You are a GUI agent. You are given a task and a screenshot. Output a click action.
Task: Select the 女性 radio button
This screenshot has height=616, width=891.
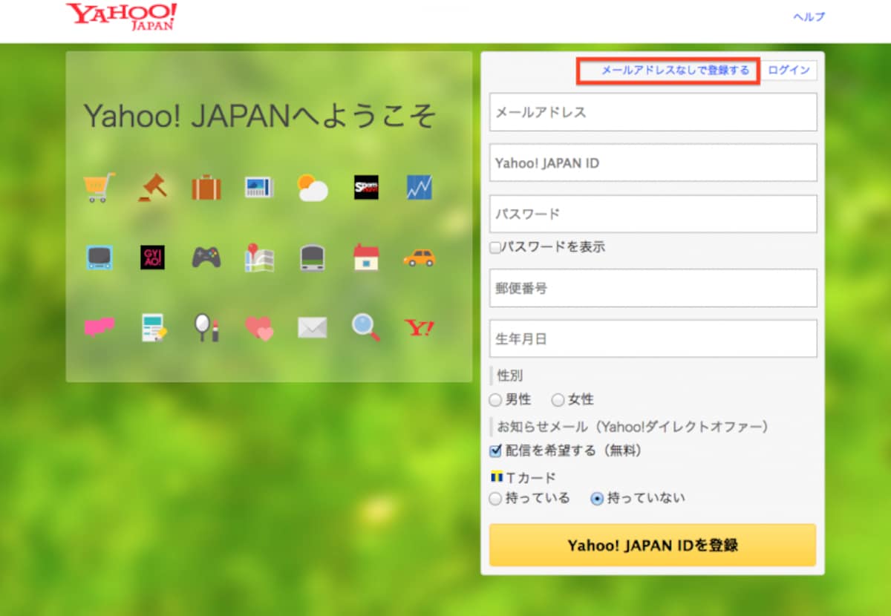click(x=558, y=401)
